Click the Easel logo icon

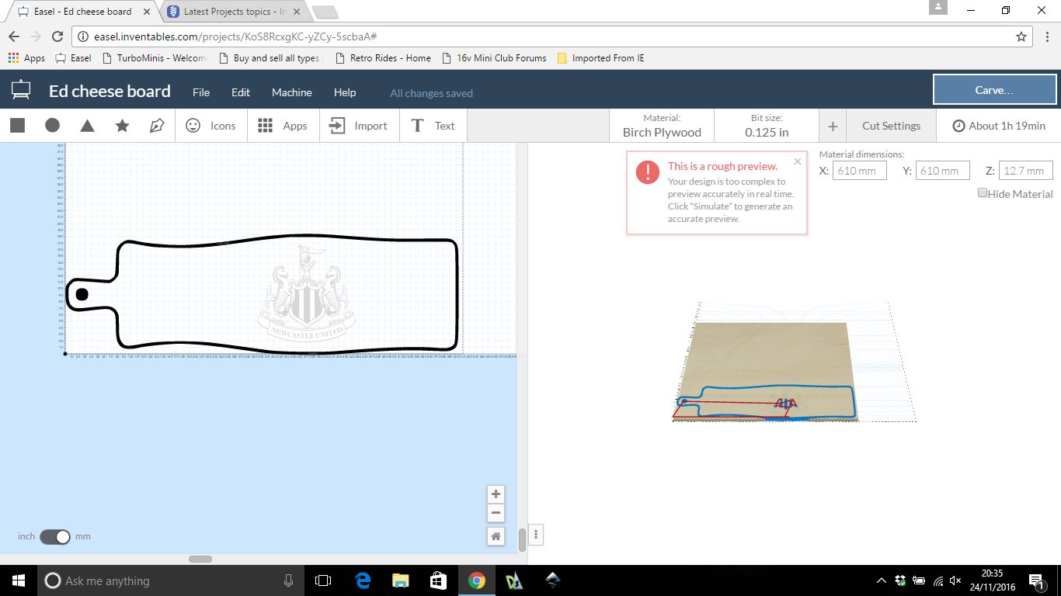pos(21,91)
